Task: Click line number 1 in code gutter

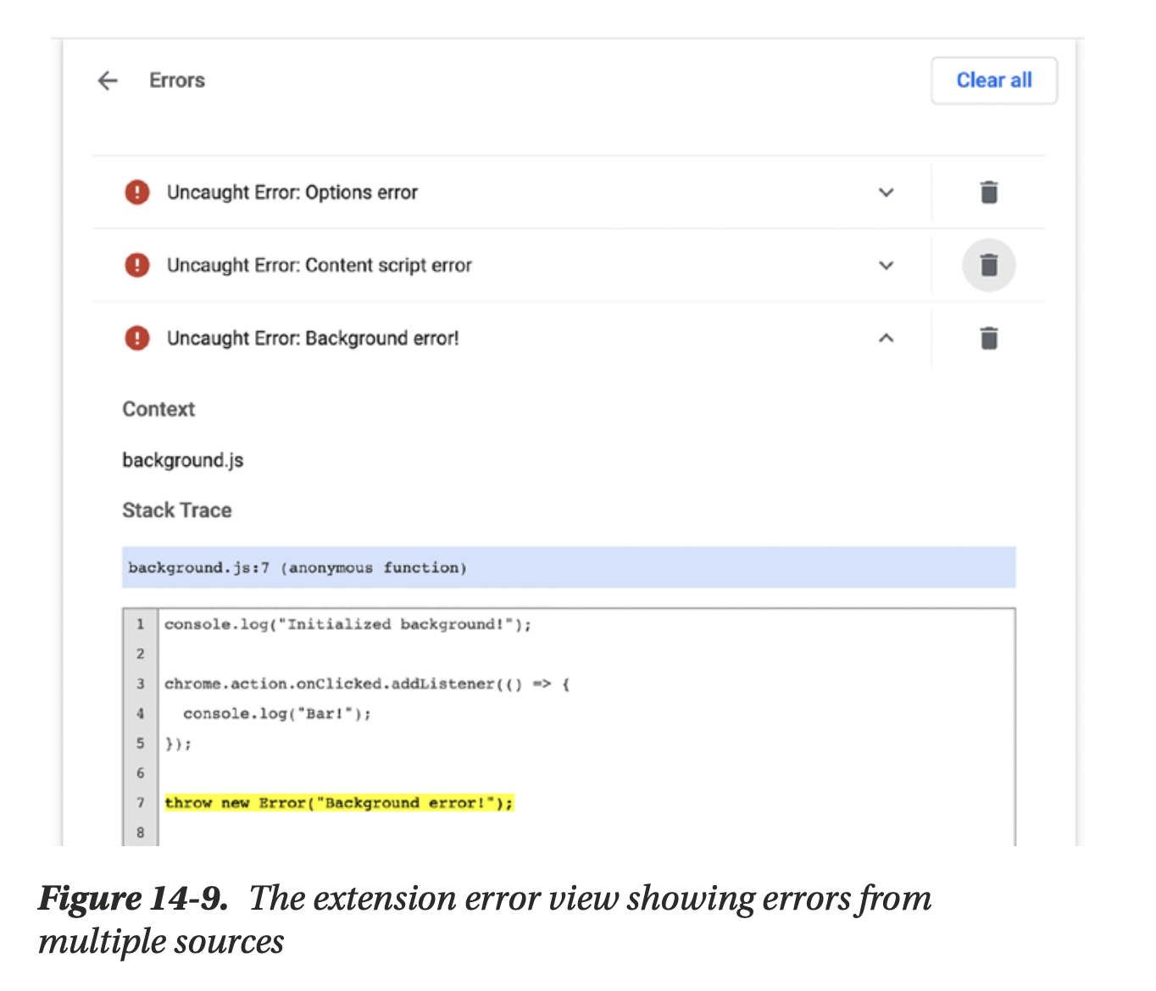Action: tap(141, 624)
